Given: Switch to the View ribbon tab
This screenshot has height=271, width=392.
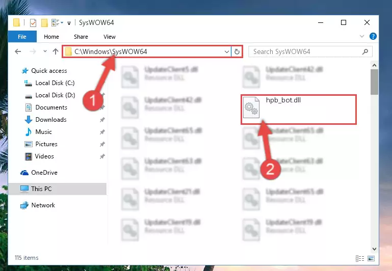Looking at the screenshot, I should 110,37.
